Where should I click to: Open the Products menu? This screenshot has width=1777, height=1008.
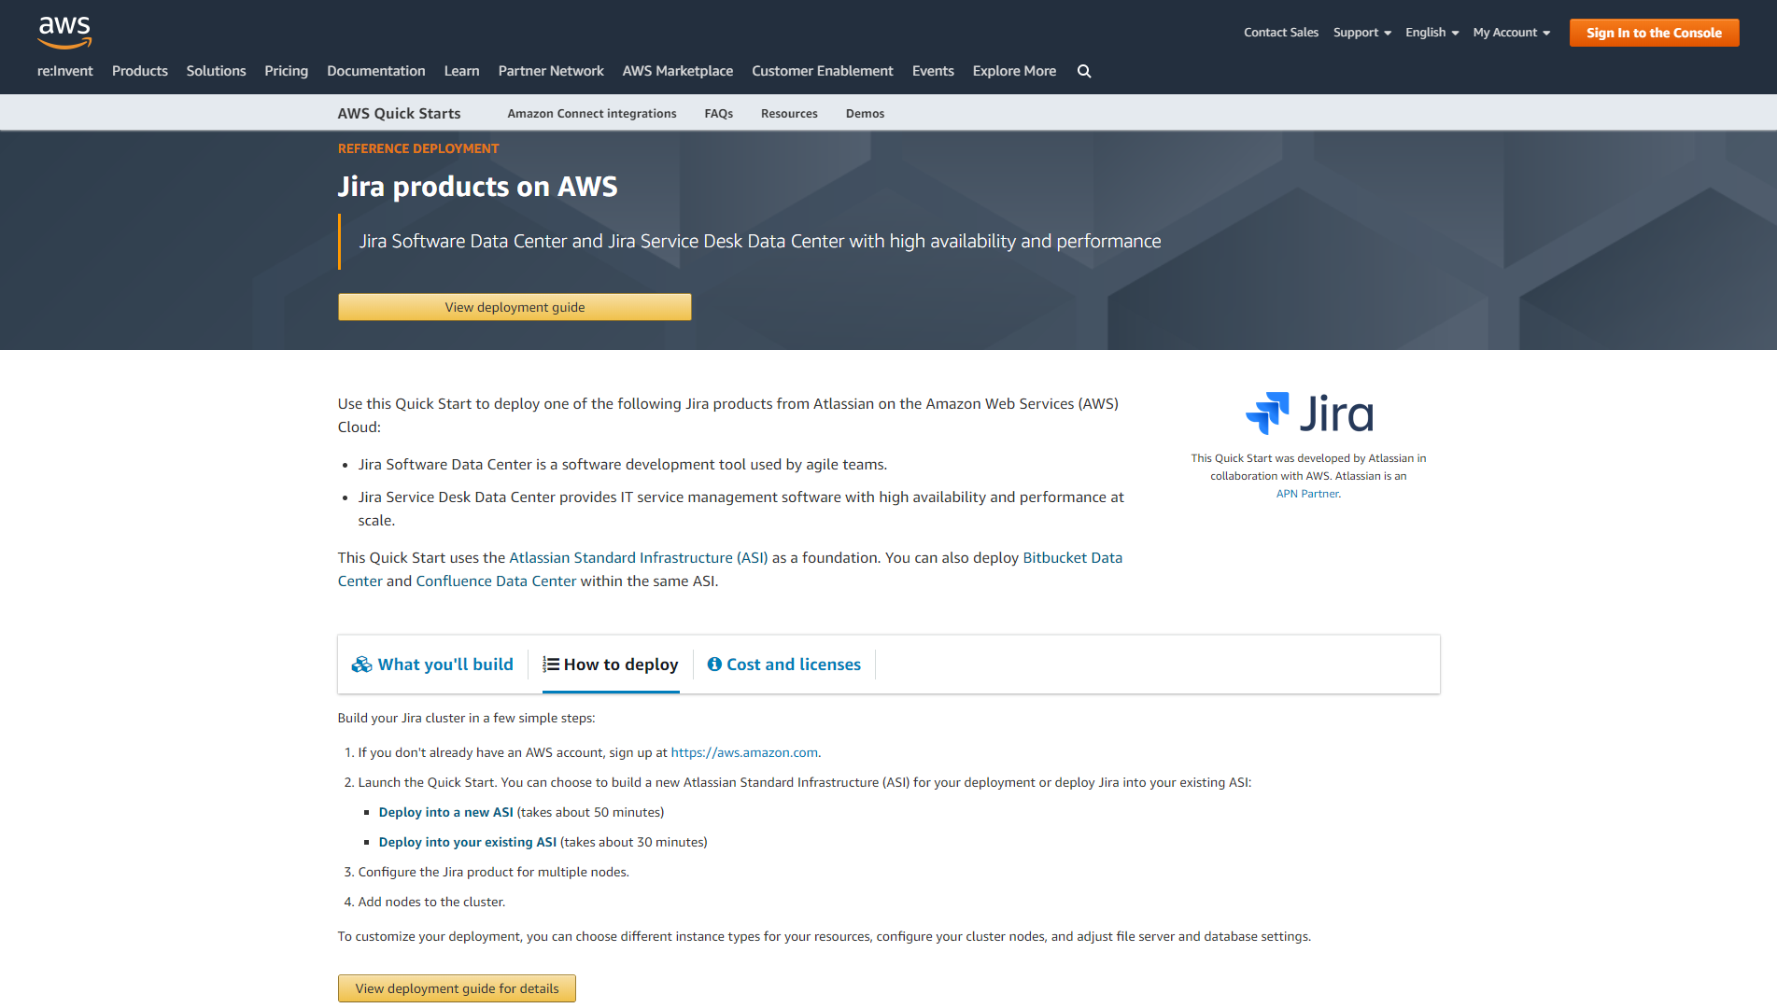point(140,71)
